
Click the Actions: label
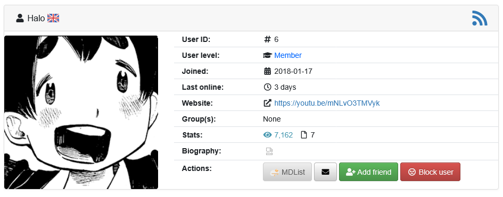(196, 168)
